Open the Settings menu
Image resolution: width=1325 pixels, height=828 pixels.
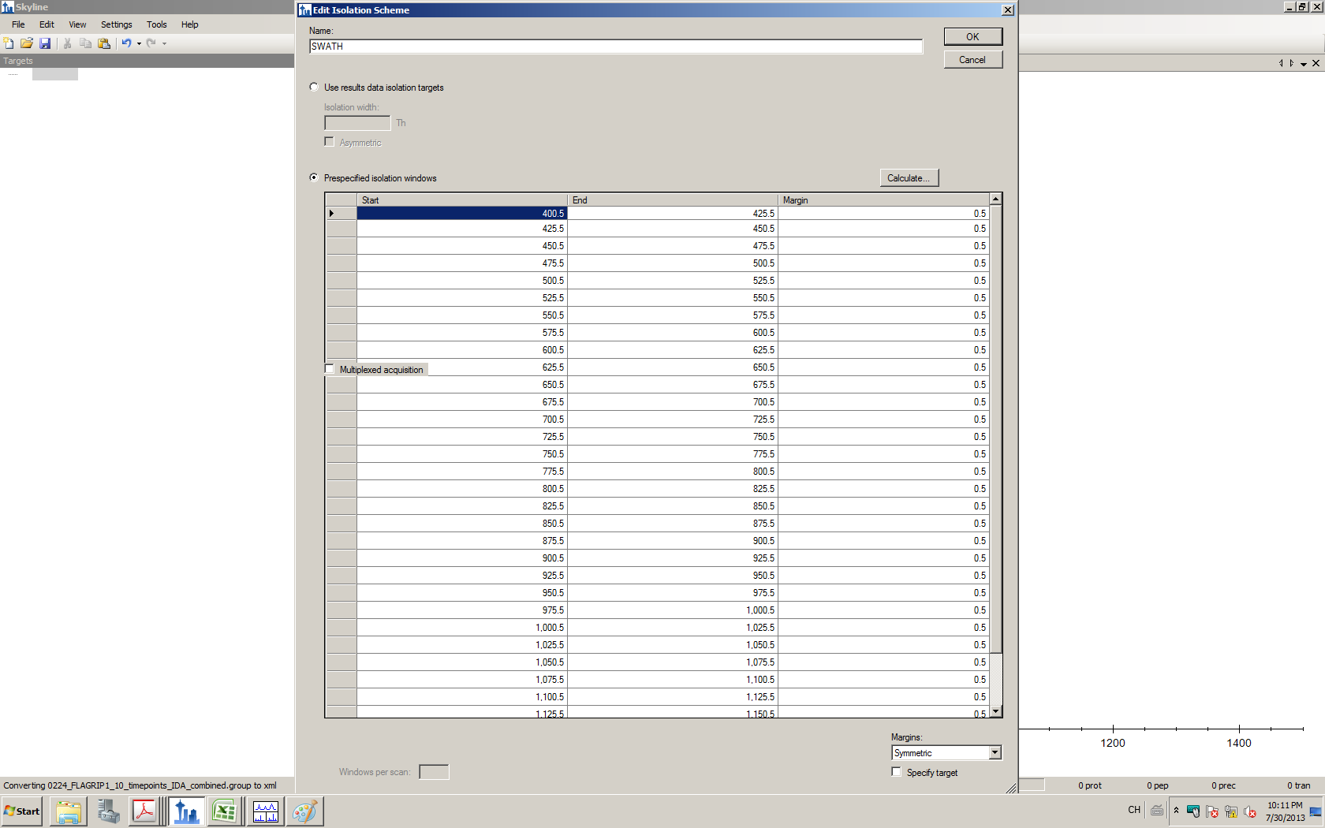[x=116, y=24]
